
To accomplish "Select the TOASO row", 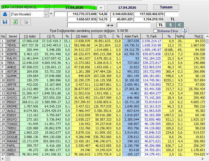I will click(102, 124).
